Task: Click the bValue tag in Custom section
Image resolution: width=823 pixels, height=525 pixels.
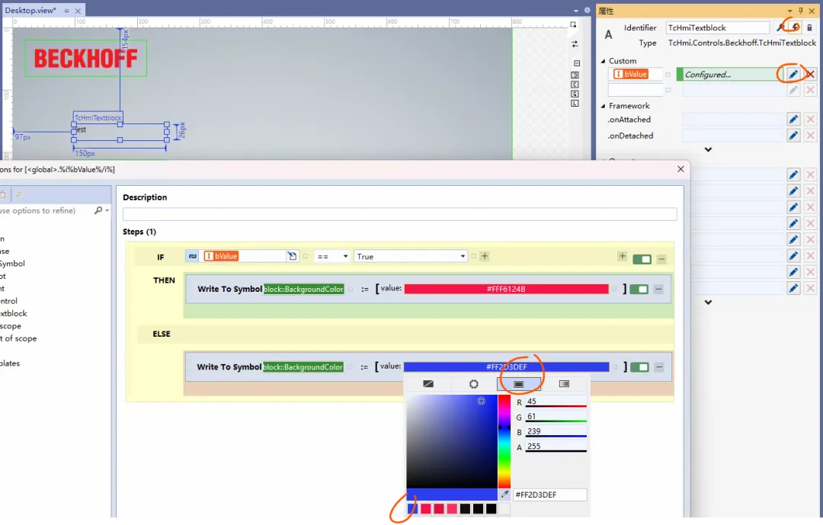Action: tap(631, 74)
